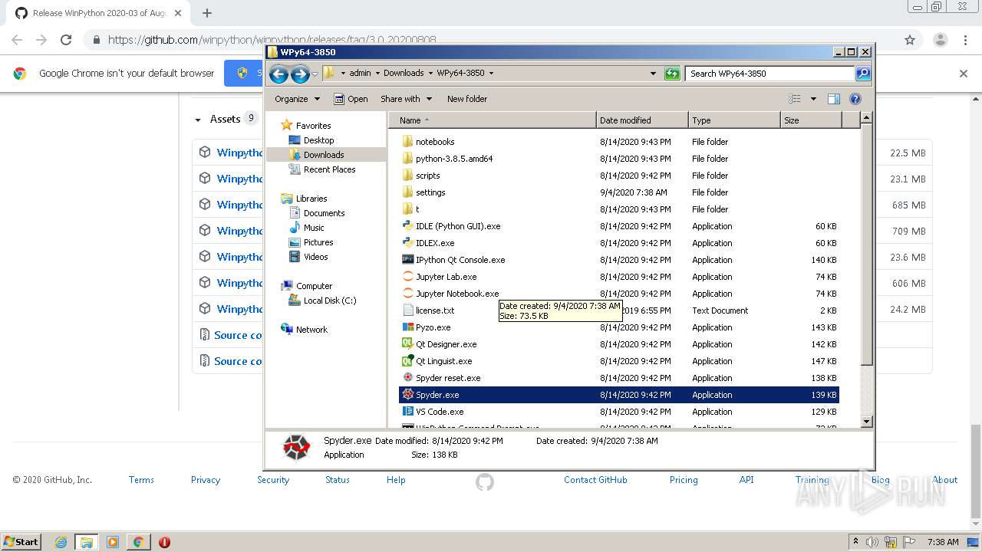
Task: Click the Back arrow in Explorer
Action: tap(279, 74)
